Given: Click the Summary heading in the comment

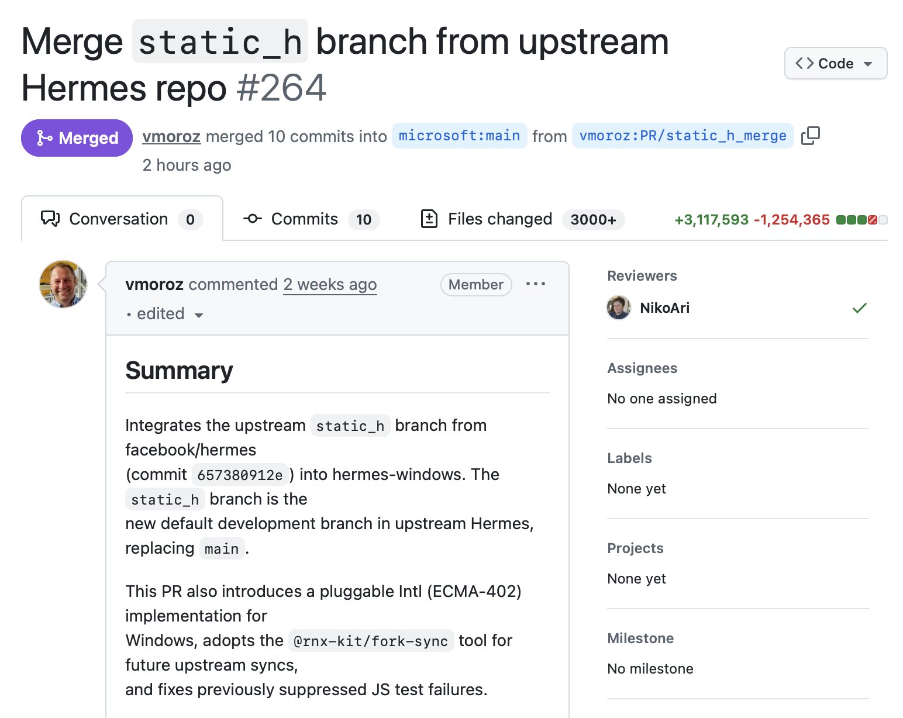Looking at the screenshot, I should tap(179, 371).
